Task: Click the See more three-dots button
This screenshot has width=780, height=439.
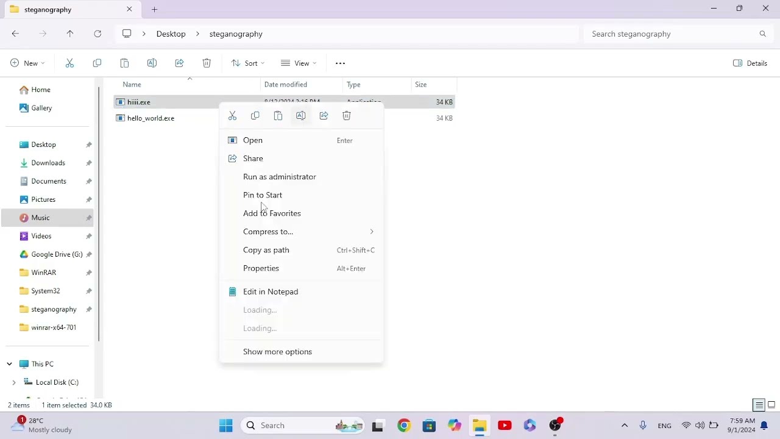Action: pyautogui.click(x=340, y=63)
